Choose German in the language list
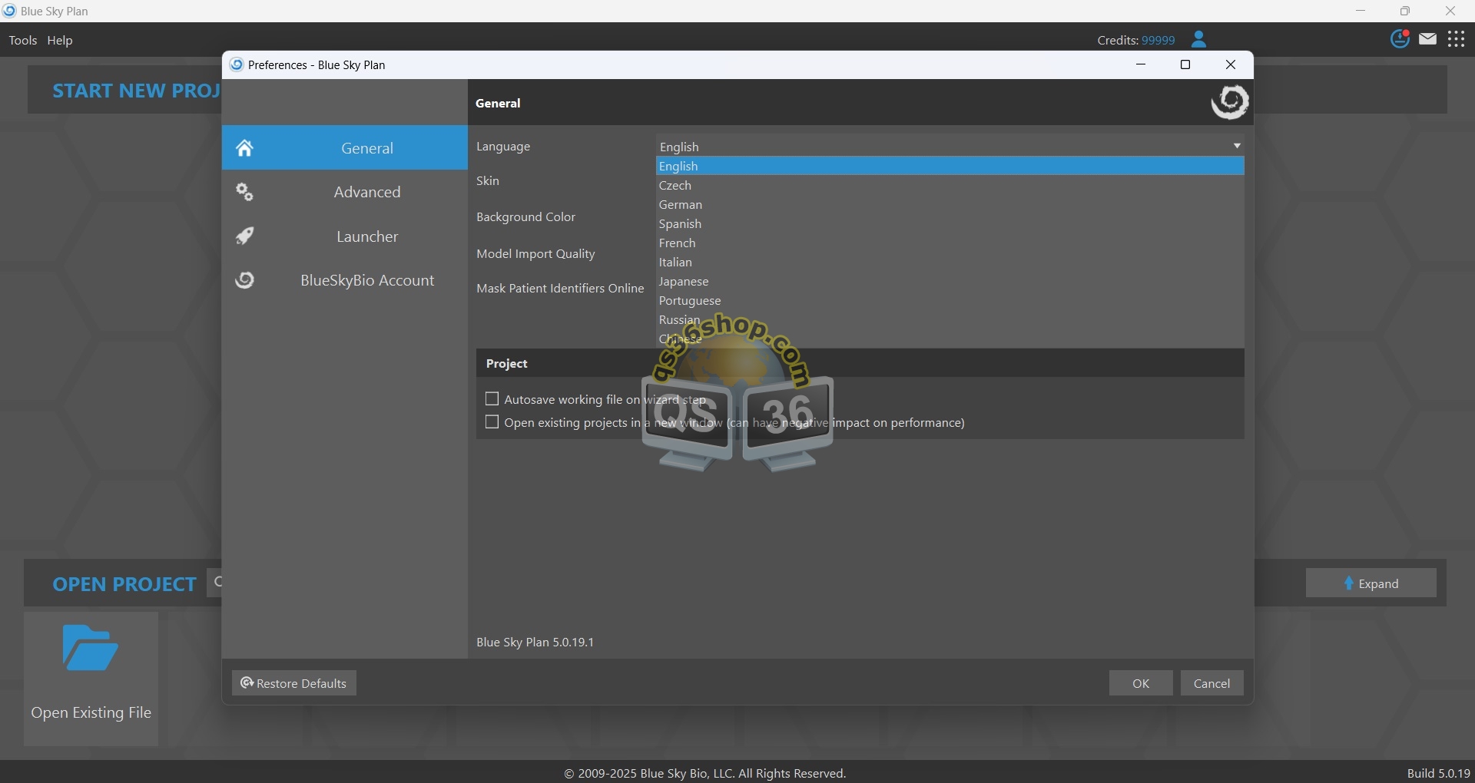Image resolution: width=1475 pixels, height=783 pixels. click(x=950, y=204)
